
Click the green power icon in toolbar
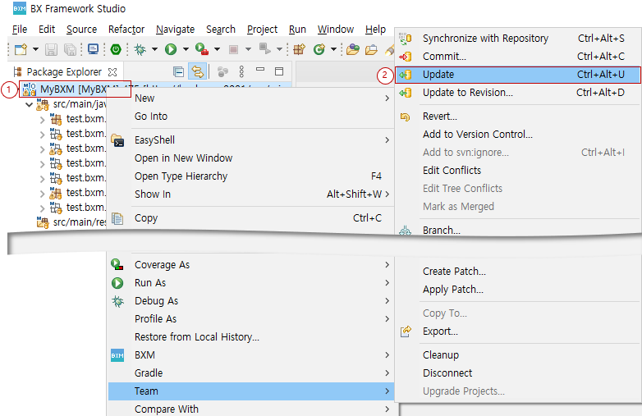[x=116, y=49]
